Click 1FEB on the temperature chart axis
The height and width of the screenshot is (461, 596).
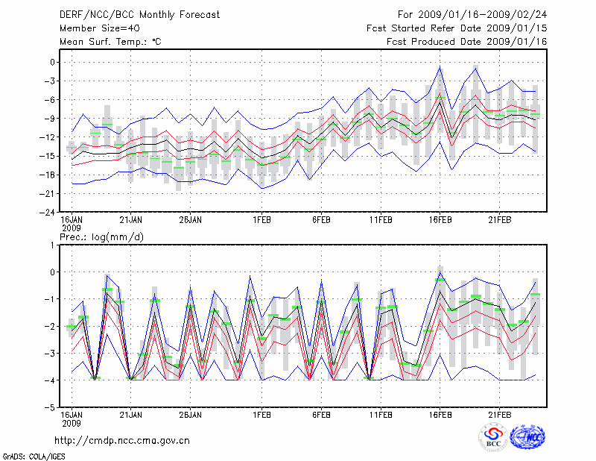(x=261, y=219)
